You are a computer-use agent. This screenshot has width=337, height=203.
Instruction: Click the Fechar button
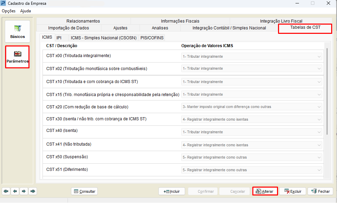coord(321,191)
